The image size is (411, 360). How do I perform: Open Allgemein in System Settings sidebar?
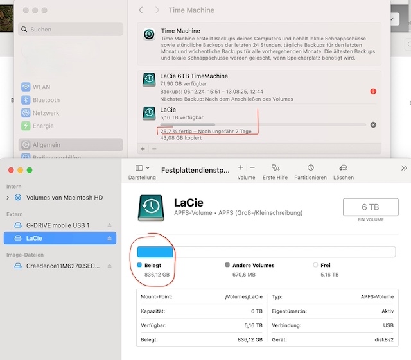pyautogui.click(x=71, y=144)
